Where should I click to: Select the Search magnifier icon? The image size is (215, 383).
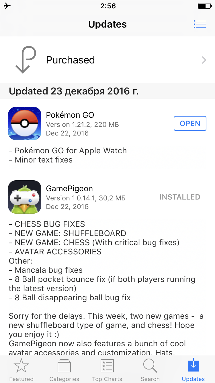click(x=150, y=366)
